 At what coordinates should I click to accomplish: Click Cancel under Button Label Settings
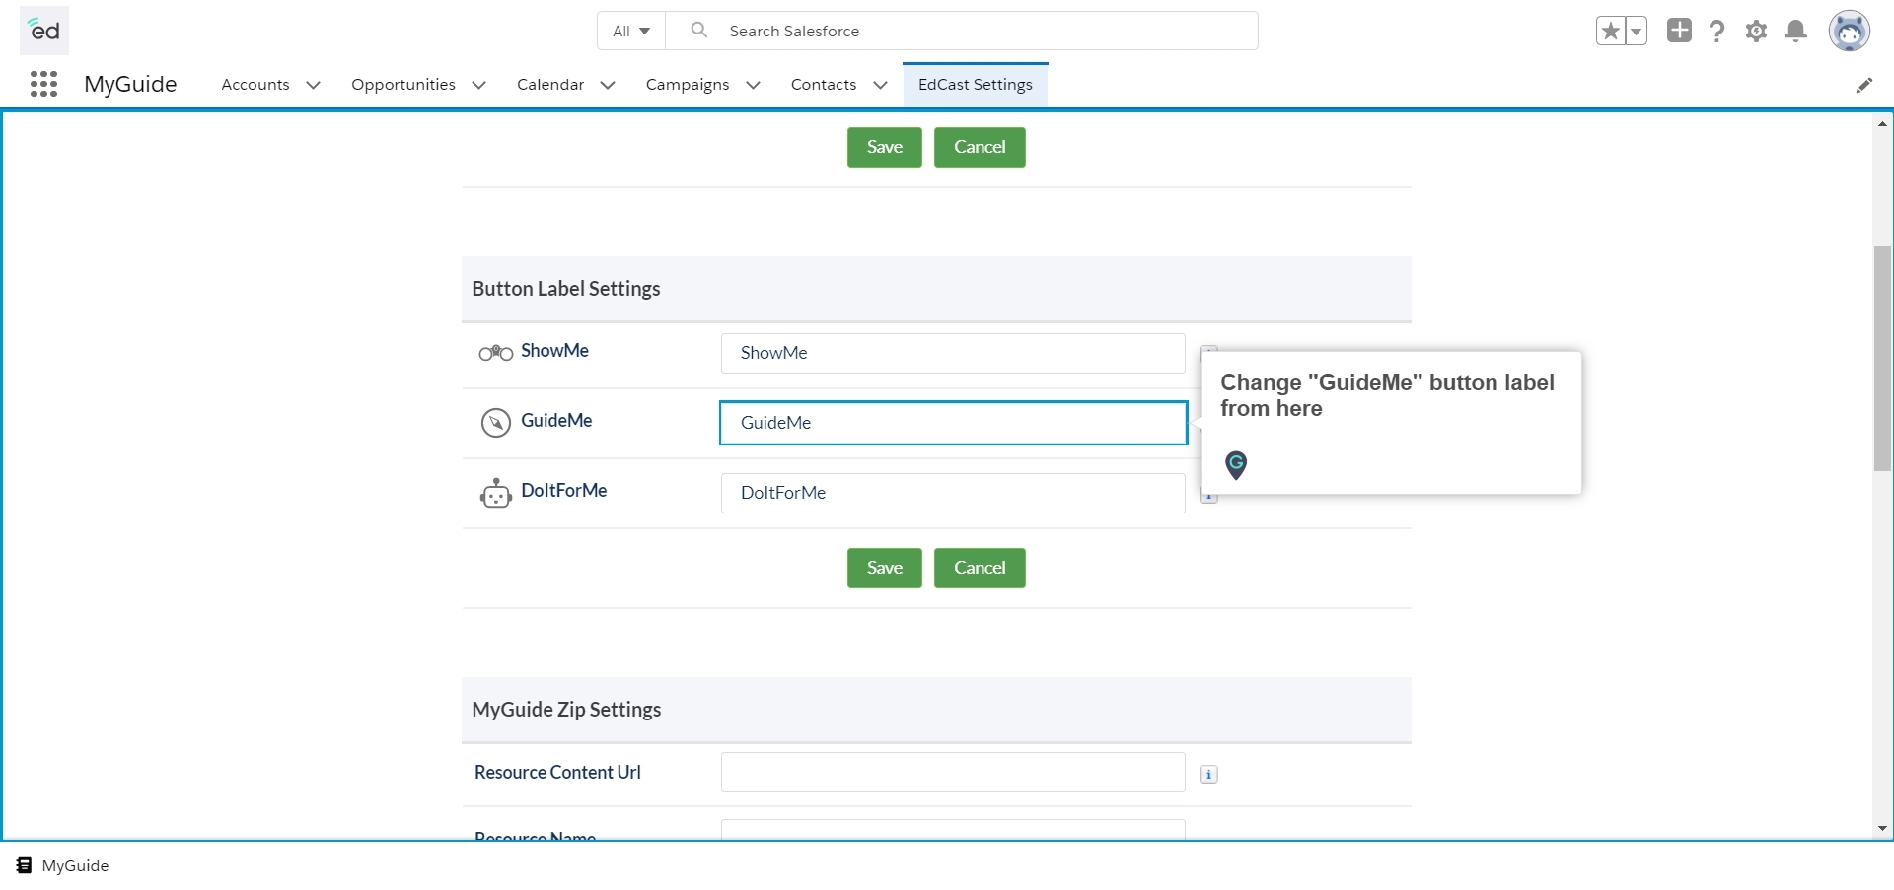click(x=980, y=568)
